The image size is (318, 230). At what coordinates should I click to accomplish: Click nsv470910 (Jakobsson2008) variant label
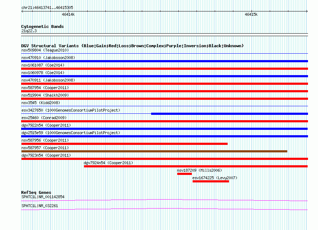(48, 58)
